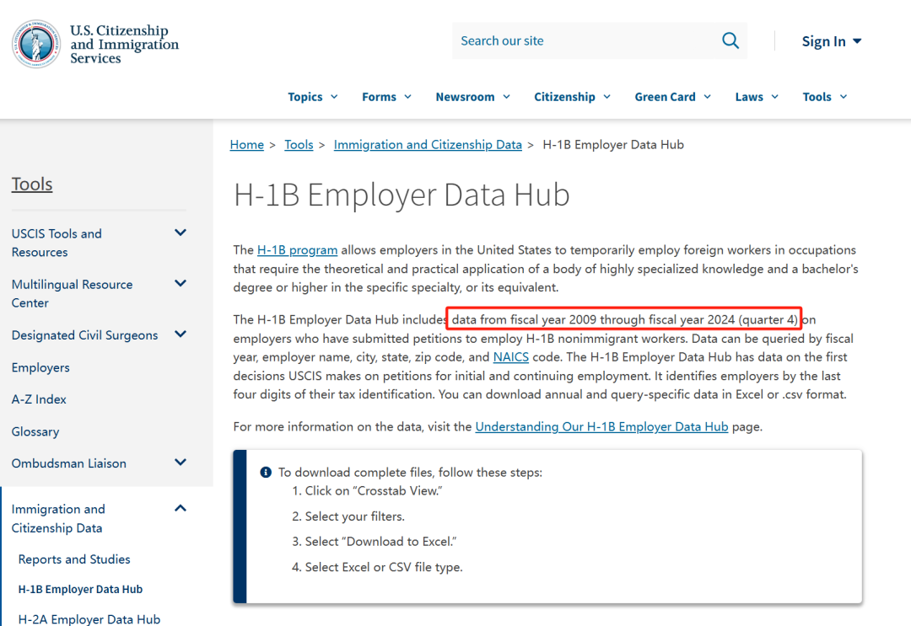Expand the Newsroom menu

(472, 97)
